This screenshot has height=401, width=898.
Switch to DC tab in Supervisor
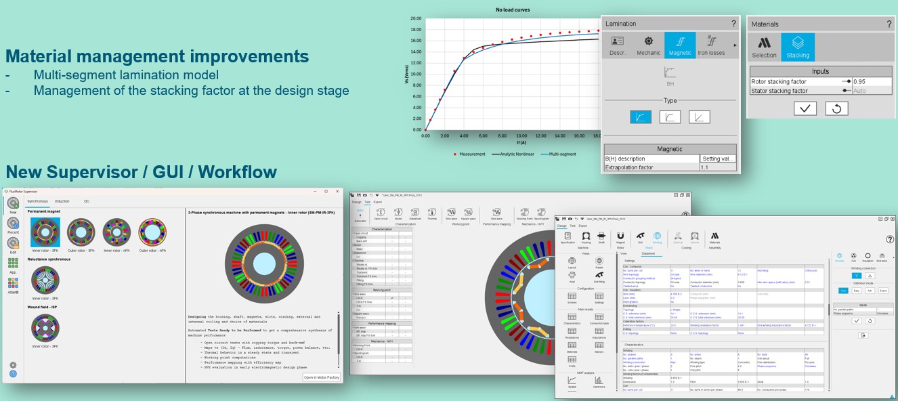(87, 201)
